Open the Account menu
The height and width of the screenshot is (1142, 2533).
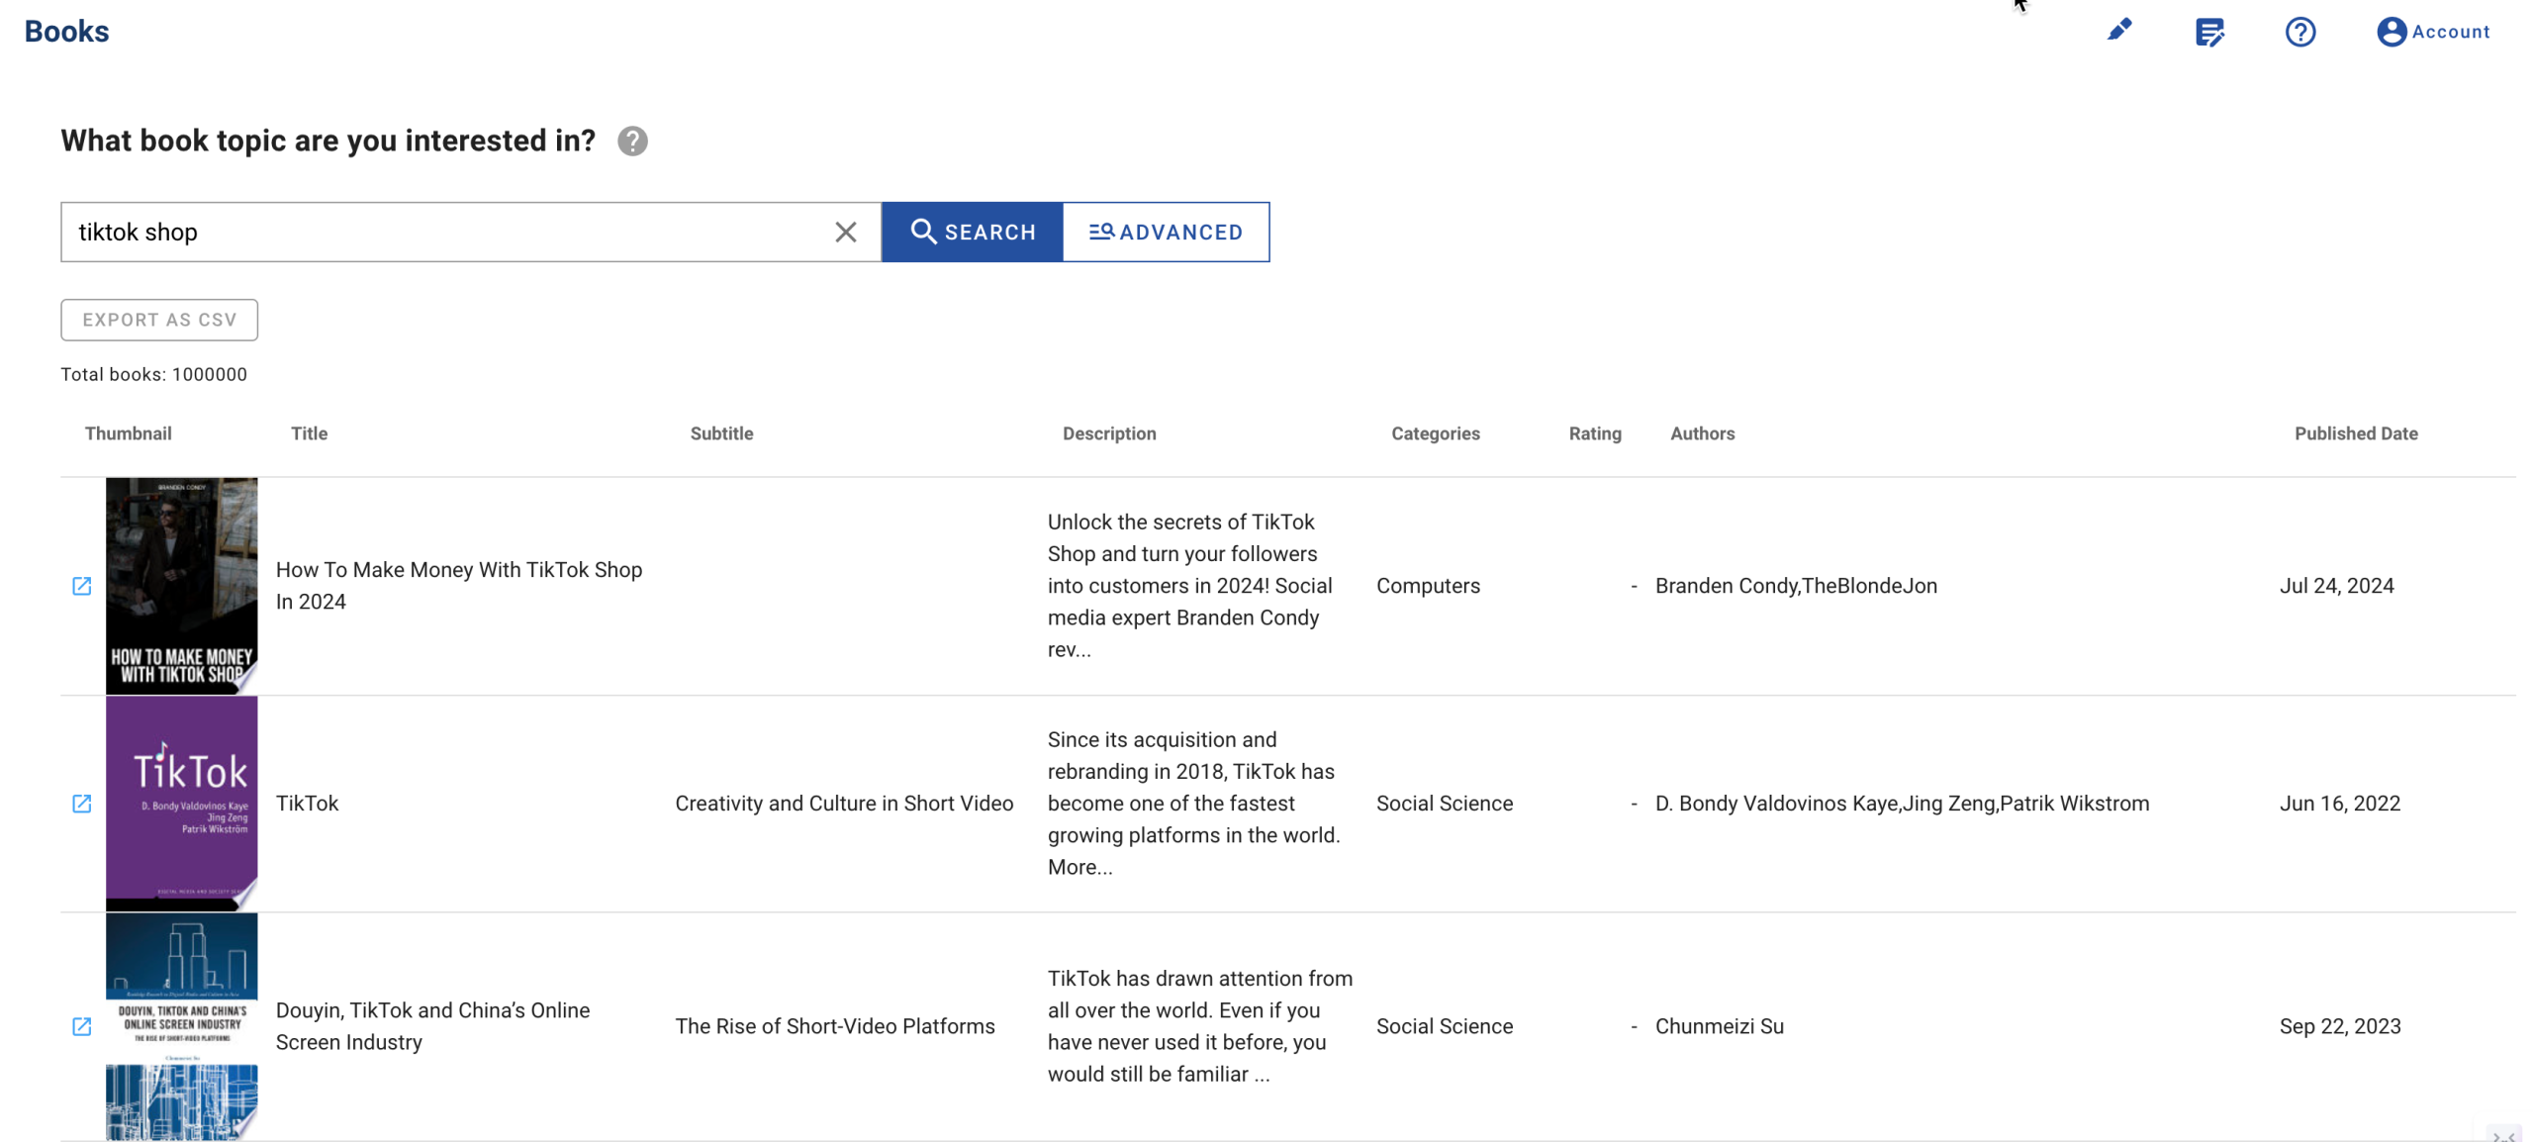(x=2432, y=32)
